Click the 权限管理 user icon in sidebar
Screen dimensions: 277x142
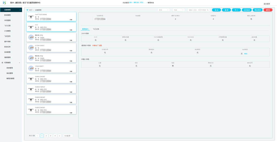pos(3,63)
